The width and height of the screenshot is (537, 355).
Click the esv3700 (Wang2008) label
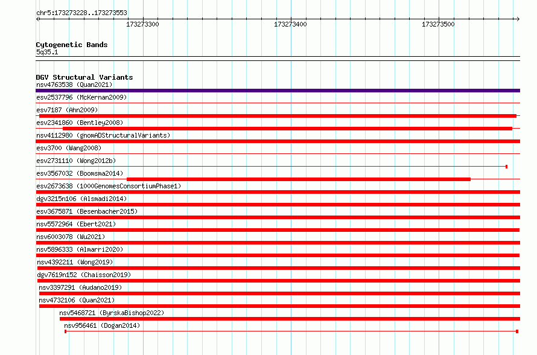[69, 148]
